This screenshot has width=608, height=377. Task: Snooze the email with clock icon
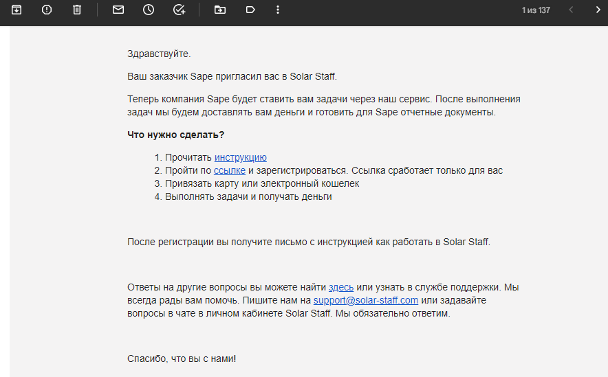(149, 10)
